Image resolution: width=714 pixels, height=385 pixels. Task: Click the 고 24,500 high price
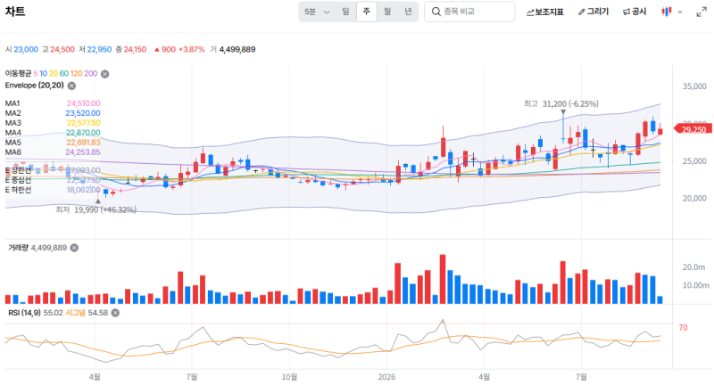(58, 50)
